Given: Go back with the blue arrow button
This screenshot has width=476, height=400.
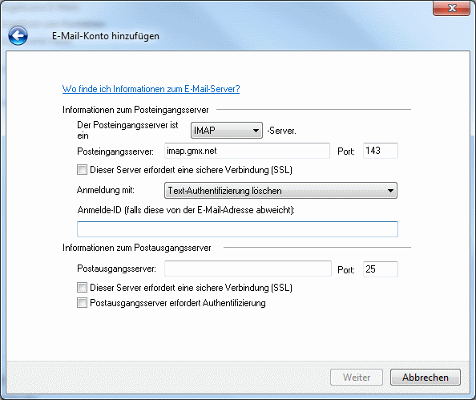Looking at the screenshot, I should click(x=18, y=36).
